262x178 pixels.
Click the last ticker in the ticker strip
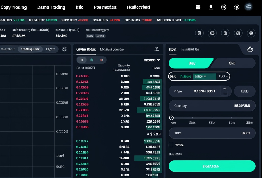[x=176, y=20]
